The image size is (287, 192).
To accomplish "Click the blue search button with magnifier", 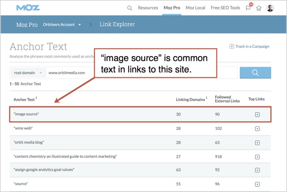I will tap(255, 73).
